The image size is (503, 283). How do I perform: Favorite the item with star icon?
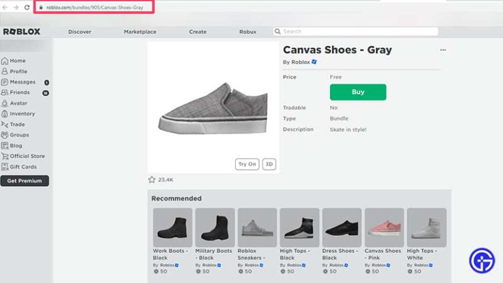click(152, 179)
